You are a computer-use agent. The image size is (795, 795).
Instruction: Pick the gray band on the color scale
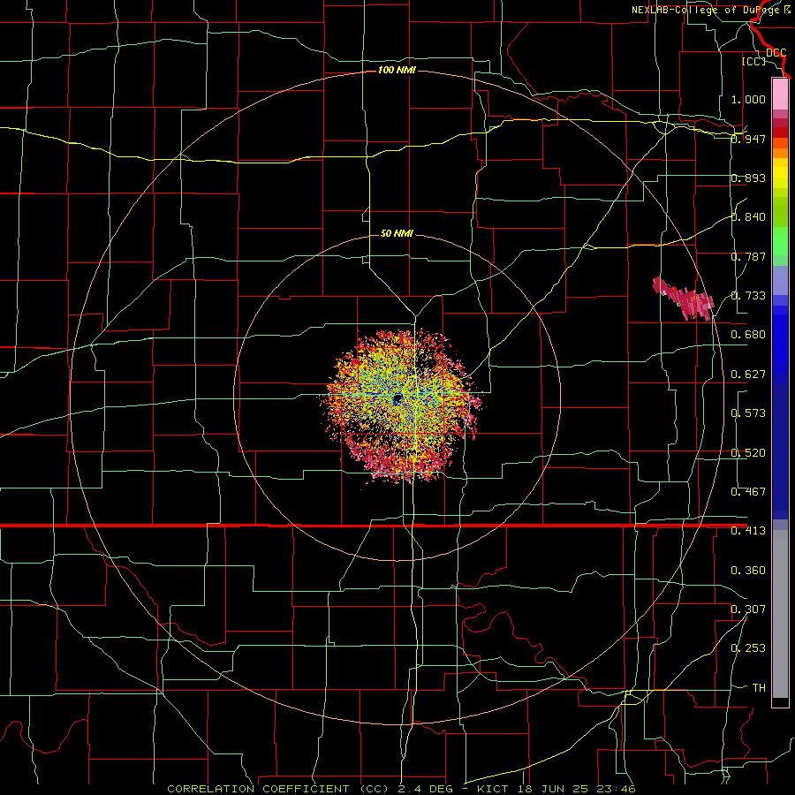click(780, 614)
